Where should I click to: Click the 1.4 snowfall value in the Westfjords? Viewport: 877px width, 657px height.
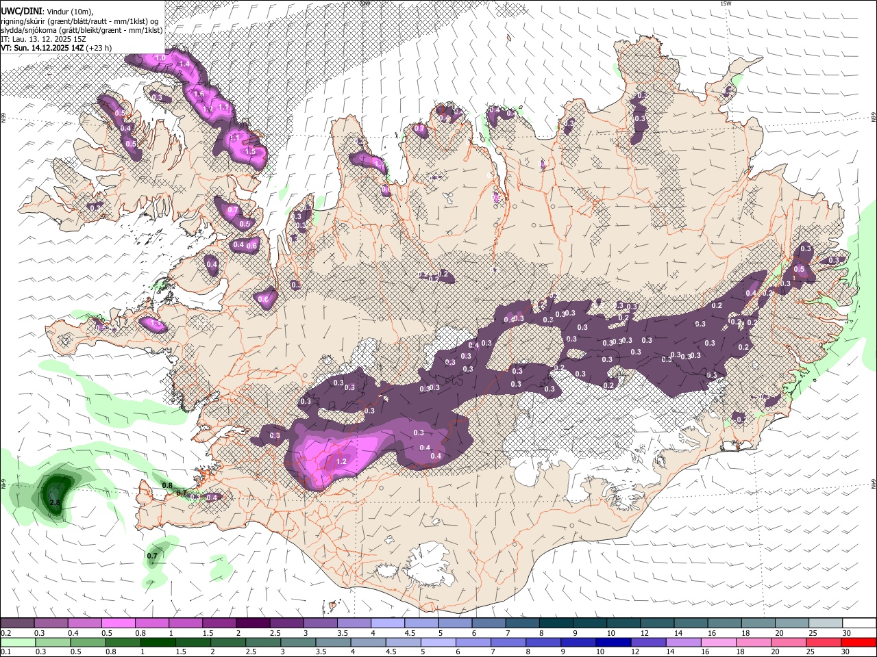pos(184,64)
